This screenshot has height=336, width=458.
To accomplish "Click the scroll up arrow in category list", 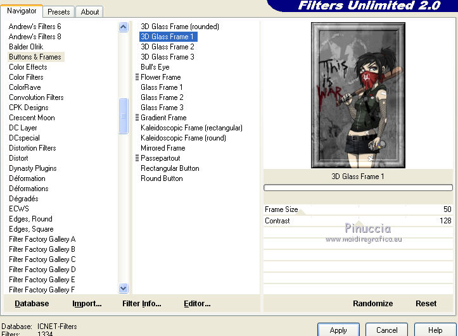I will [x=124, y=27].
